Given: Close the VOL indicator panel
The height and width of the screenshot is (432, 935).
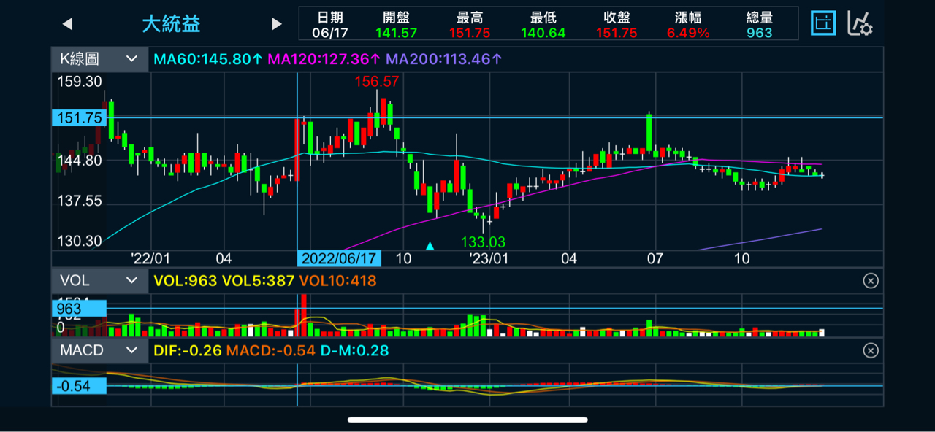Looking at the screenshot, I should (870, 281).
